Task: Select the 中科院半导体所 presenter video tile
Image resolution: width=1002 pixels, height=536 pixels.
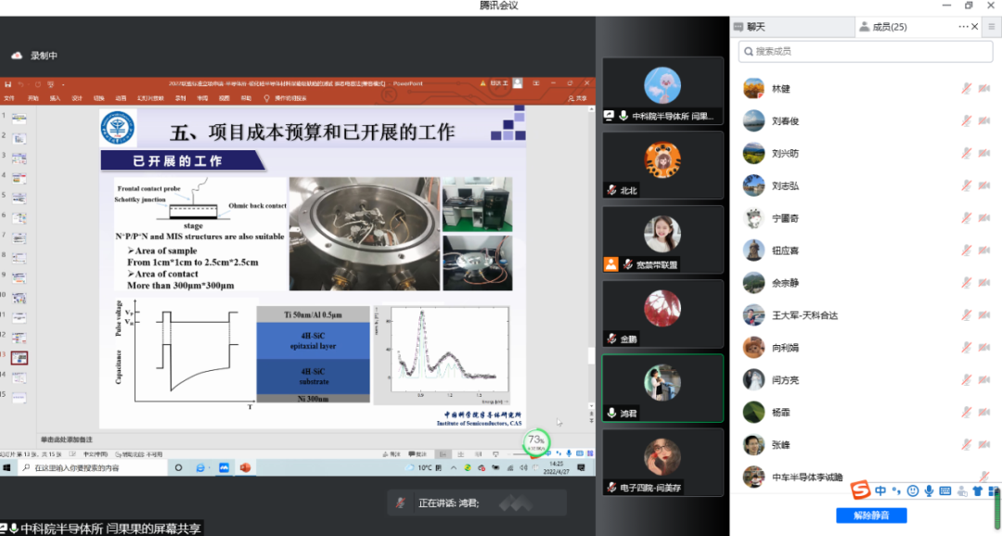Action: [x=662, y=91]
